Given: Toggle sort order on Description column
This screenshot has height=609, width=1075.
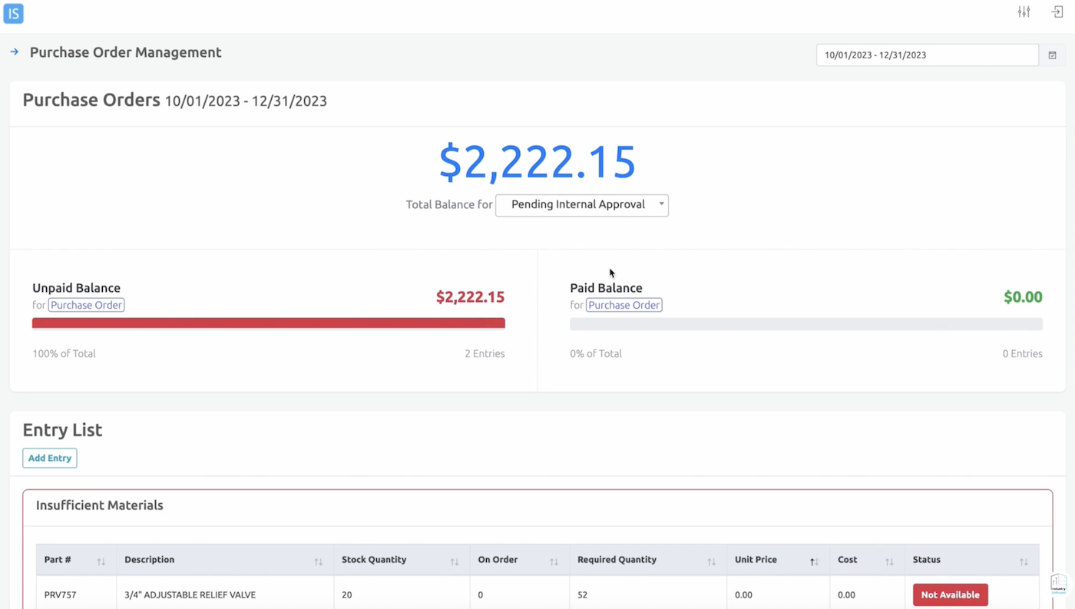Looking at the screenshot, I should point(318,561).
